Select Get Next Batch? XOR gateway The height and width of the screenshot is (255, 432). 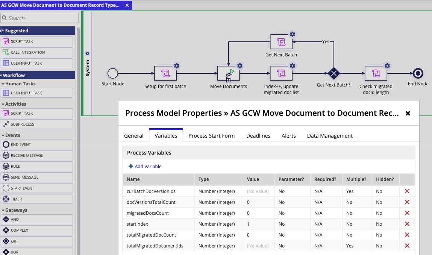[333, 73]
